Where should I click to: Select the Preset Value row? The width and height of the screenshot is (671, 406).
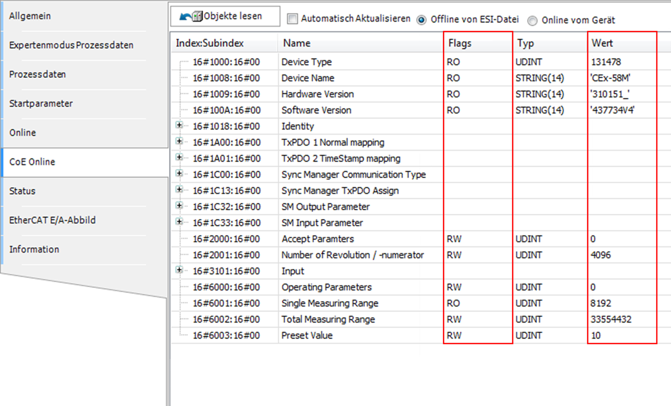tap(307, 336)
